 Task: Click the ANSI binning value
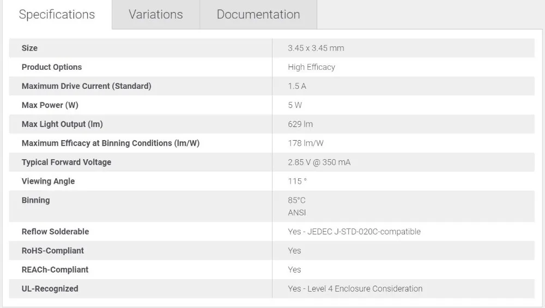point(297,213)
